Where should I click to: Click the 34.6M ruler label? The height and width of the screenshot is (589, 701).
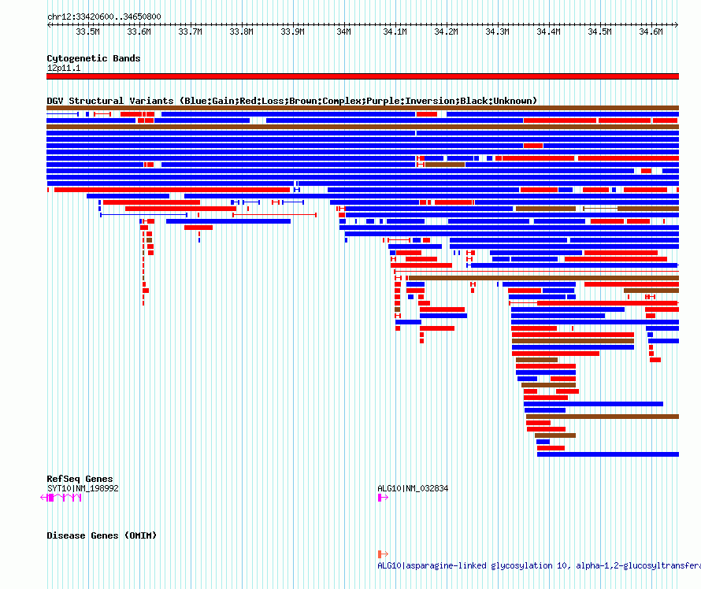[651, 31]
